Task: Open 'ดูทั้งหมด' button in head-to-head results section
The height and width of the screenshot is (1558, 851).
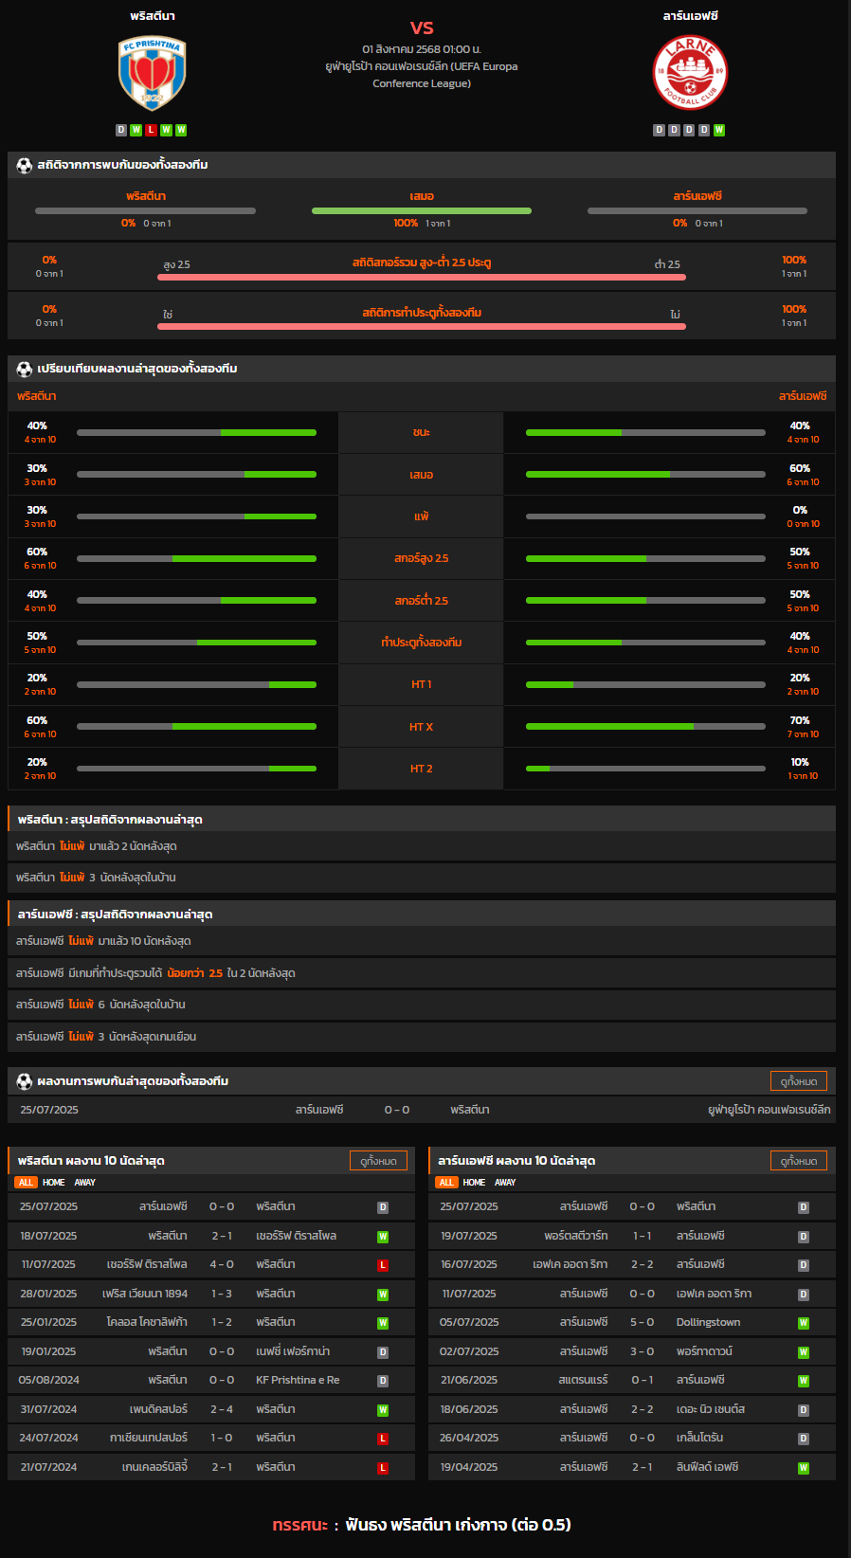Action: [x=799, y=1081]
